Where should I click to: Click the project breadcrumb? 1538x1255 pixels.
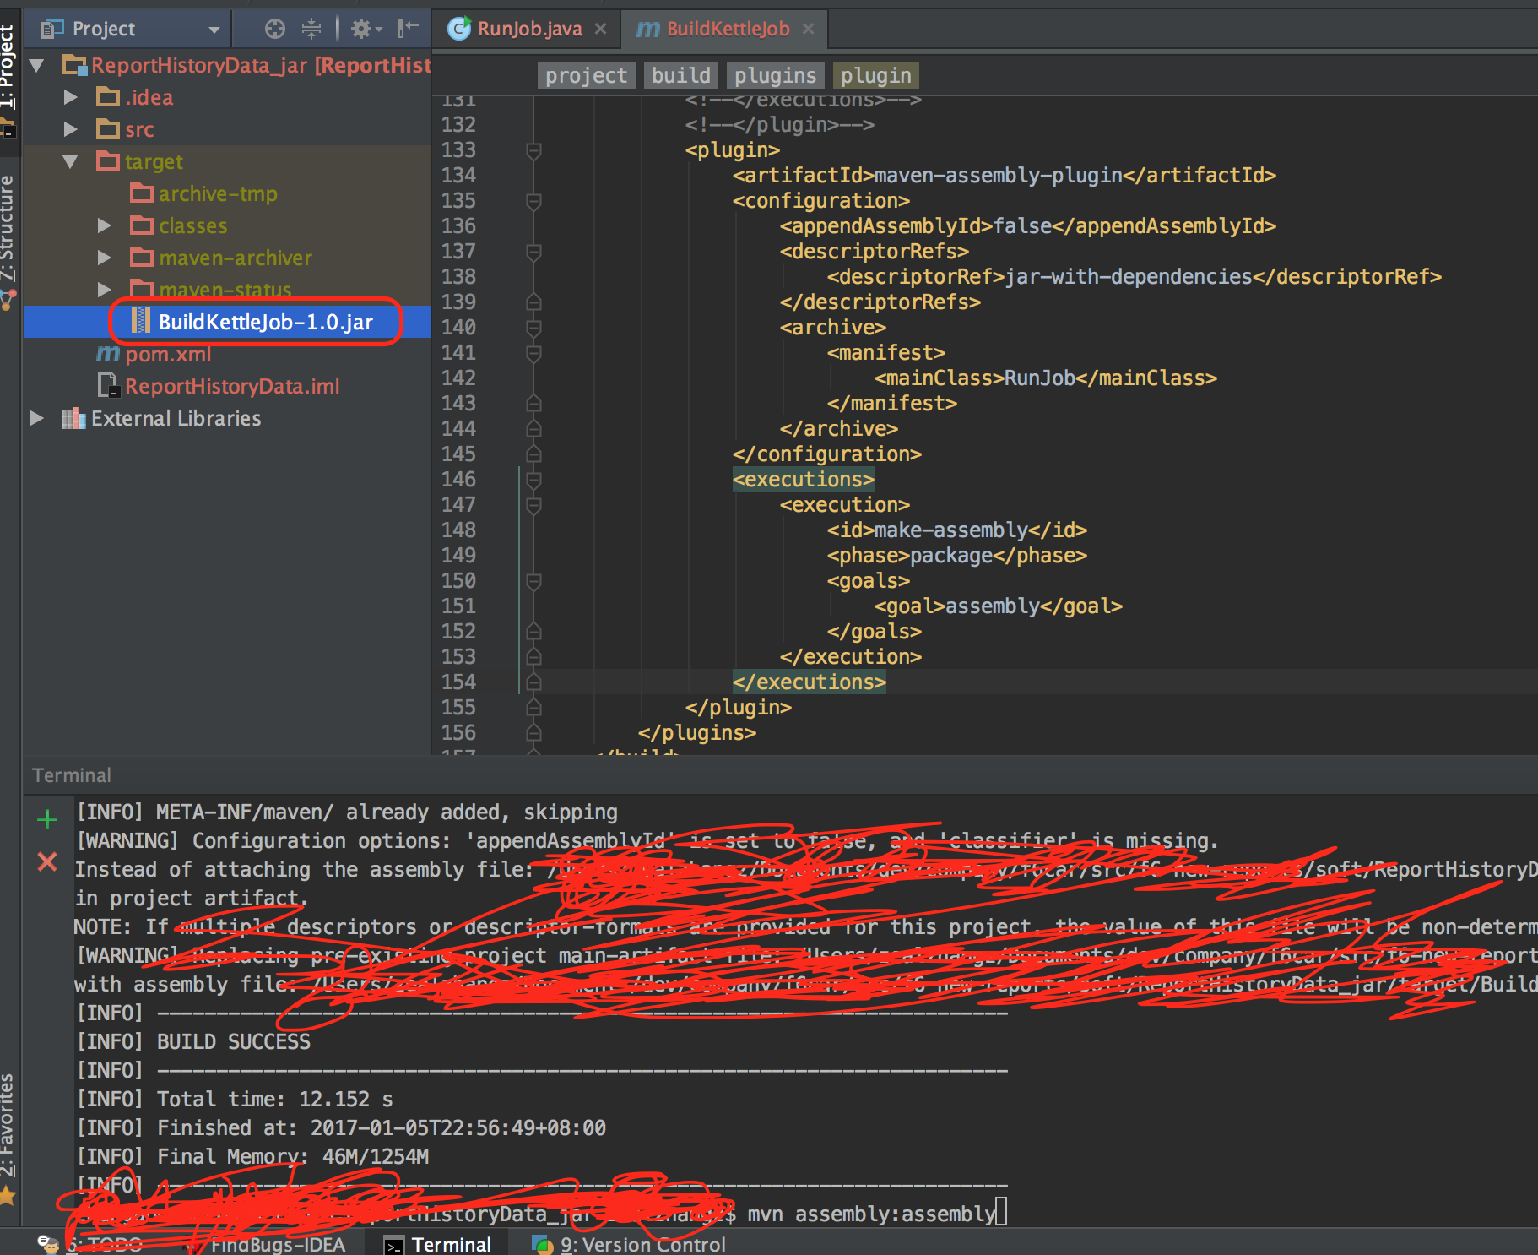586,75
